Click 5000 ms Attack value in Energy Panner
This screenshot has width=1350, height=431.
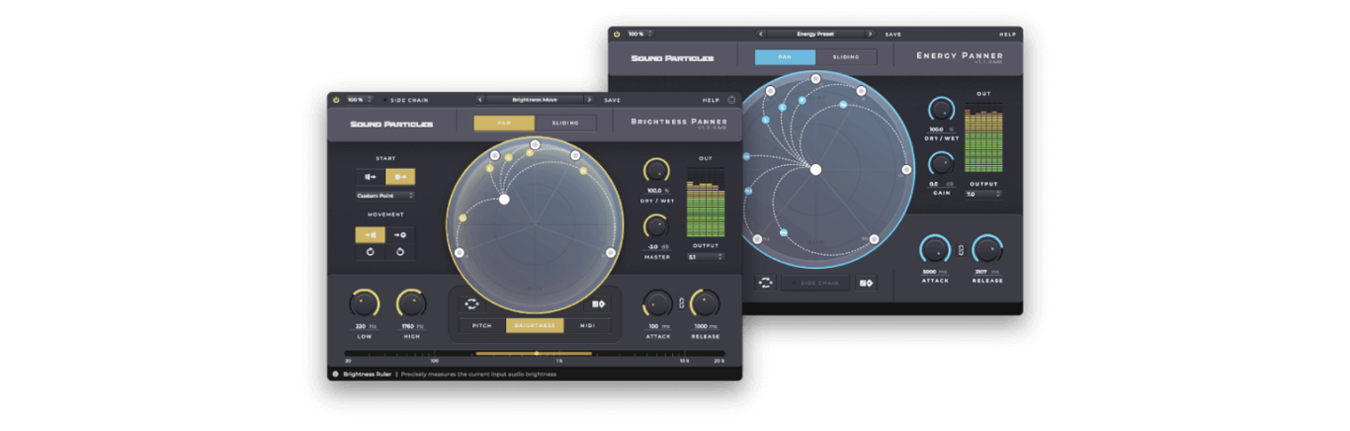coord(935,272)
